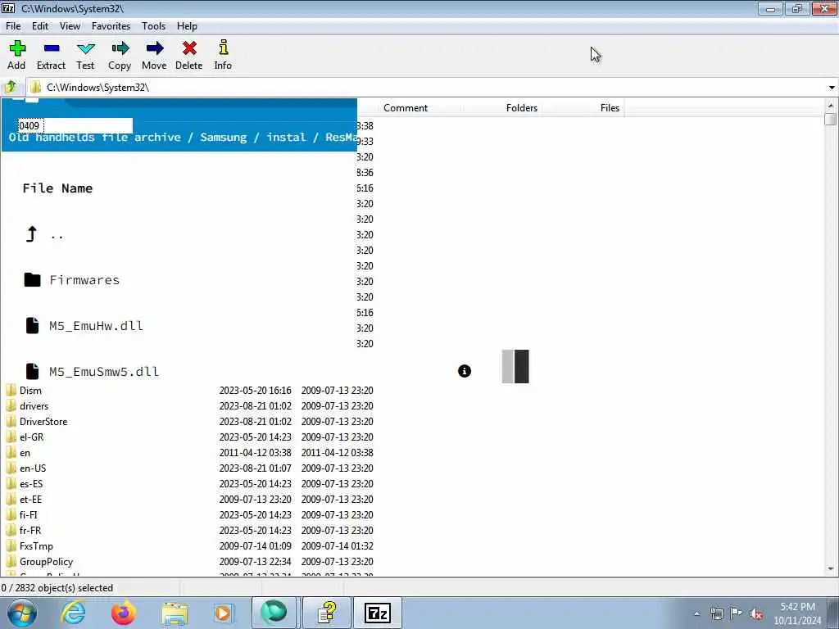Screen dimensions: 839x629
Task: Click the Extract toolbar icon
Action: 52,48
